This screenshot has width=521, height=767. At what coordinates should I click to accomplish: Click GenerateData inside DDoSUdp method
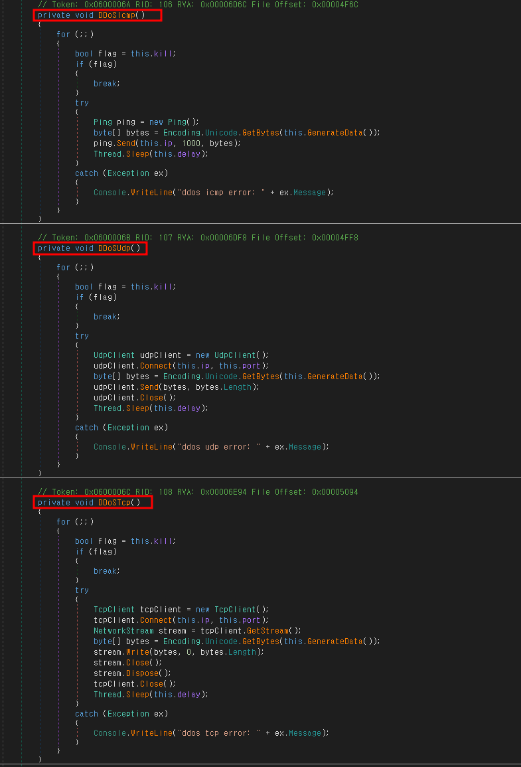[335, 377]
